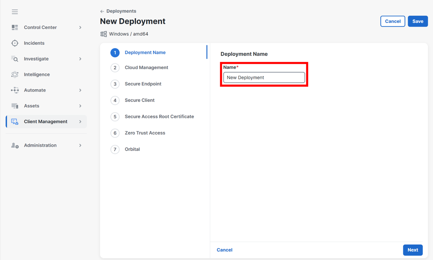The height and width of the screenshot is (260, 433).
Task: Click the Next button
Action: [413, 250]
